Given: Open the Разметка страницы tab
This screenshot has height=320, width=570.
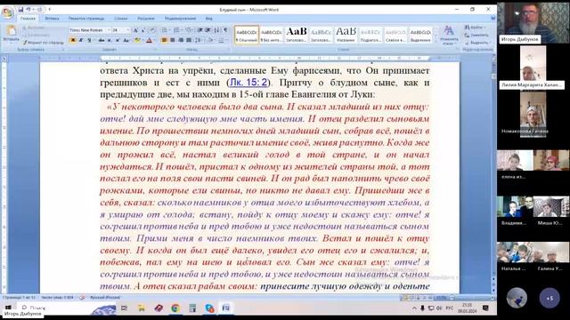Looking at the screenshot, I should (x=86, y=18).
